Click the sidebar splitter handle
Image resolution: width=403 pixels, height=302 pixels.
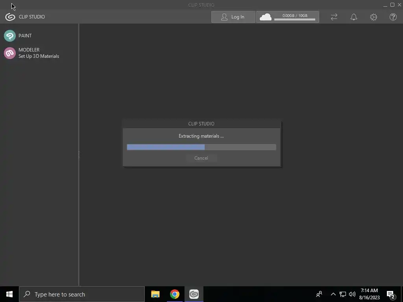tap(79, 155)
